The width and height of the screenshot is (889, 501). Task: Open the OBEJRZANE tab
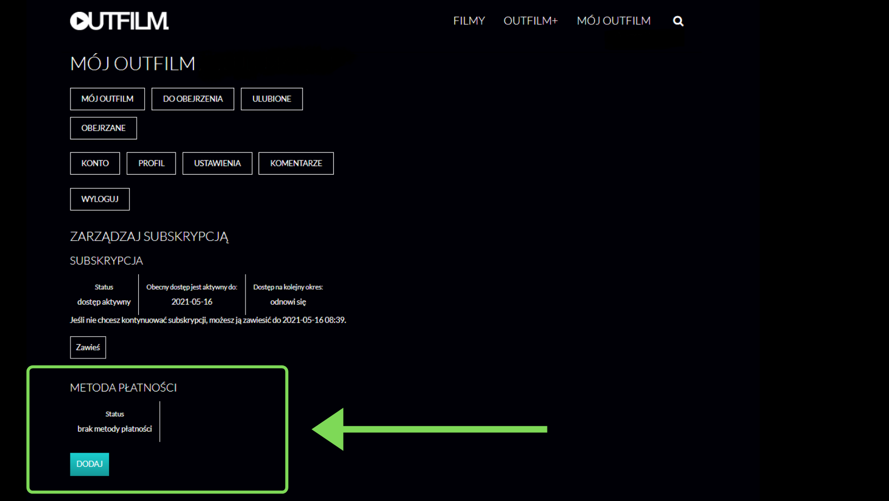(104, 128)
